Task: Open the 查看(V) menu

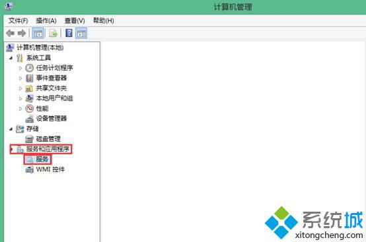Action: tap(75, 20)
